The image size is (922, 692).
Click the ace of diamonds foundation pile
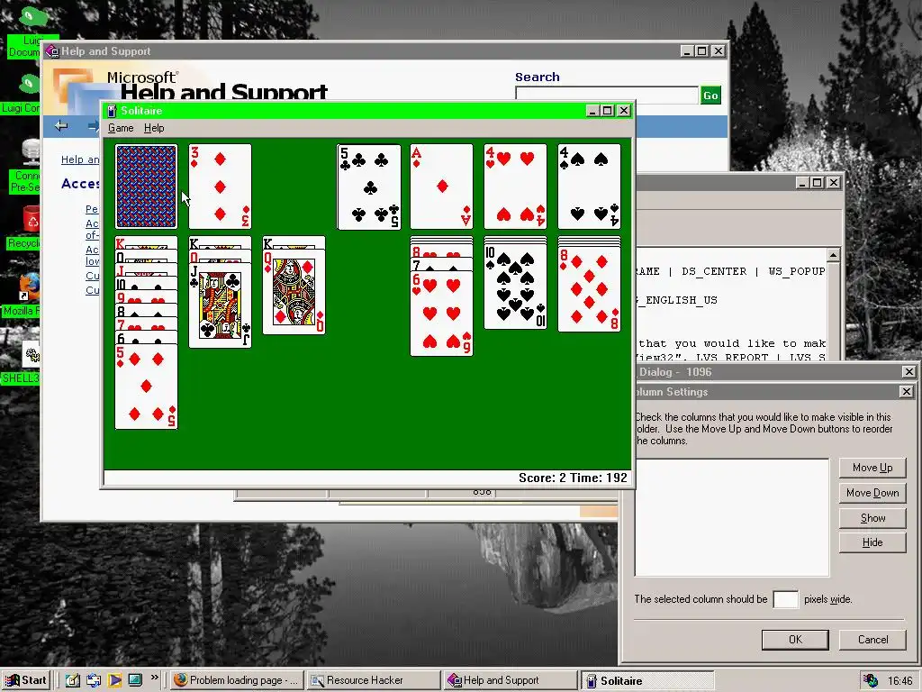(x=441, y=186)
